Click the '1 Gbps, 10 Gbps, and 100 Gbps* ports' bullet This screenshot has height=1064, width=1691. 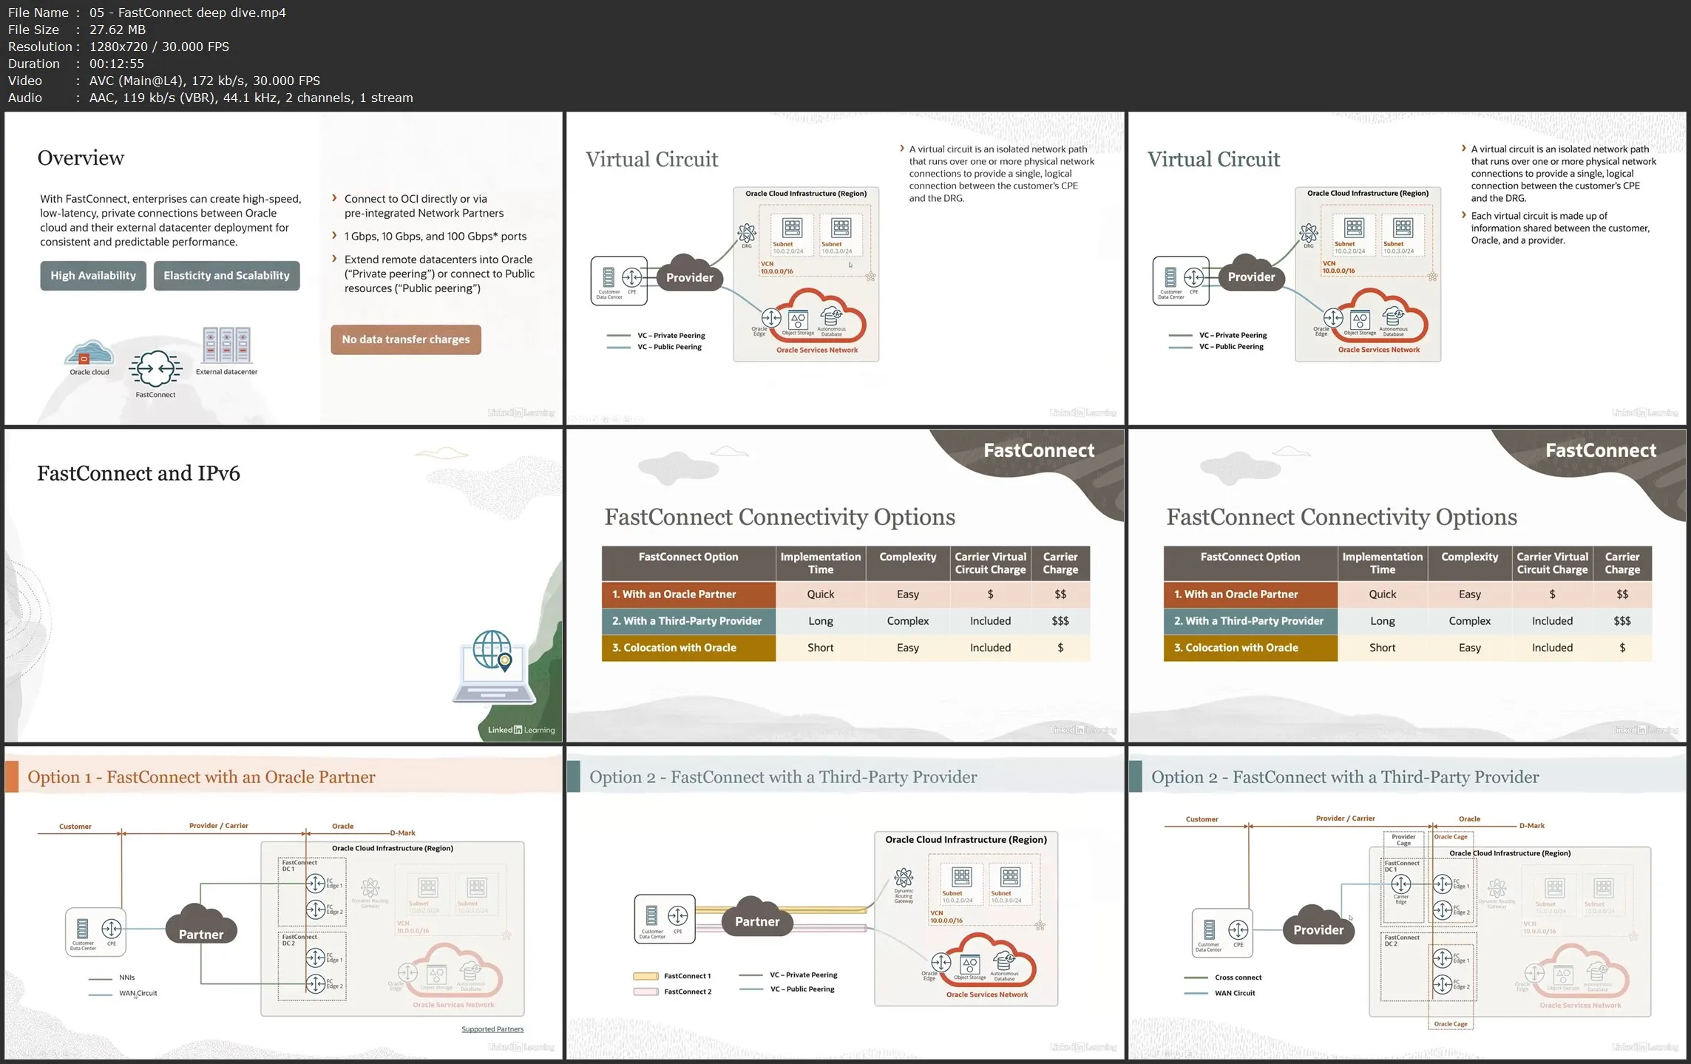tap(435, 237)
